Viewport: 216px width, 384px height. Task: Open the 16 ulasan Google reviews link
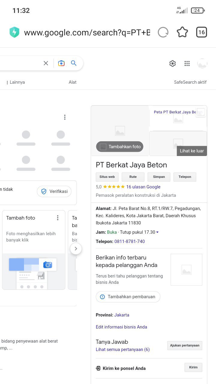point(143,187)
